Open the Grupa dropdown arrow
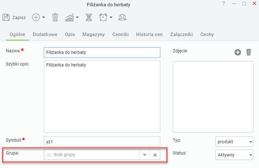 [x=145, y=155]
